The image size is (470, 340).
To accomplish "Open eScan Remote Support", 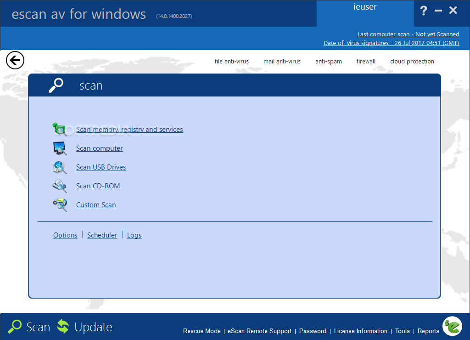I will click(x=260, y=331).
